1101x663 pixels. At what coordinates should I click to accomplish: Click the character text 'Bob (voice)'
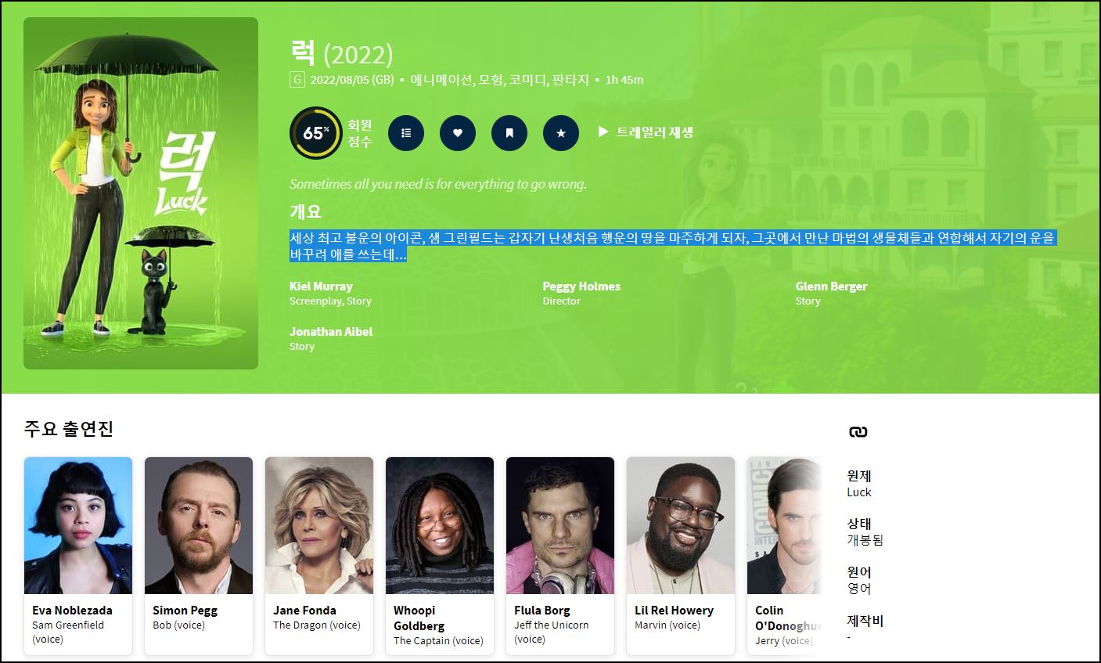178,625
